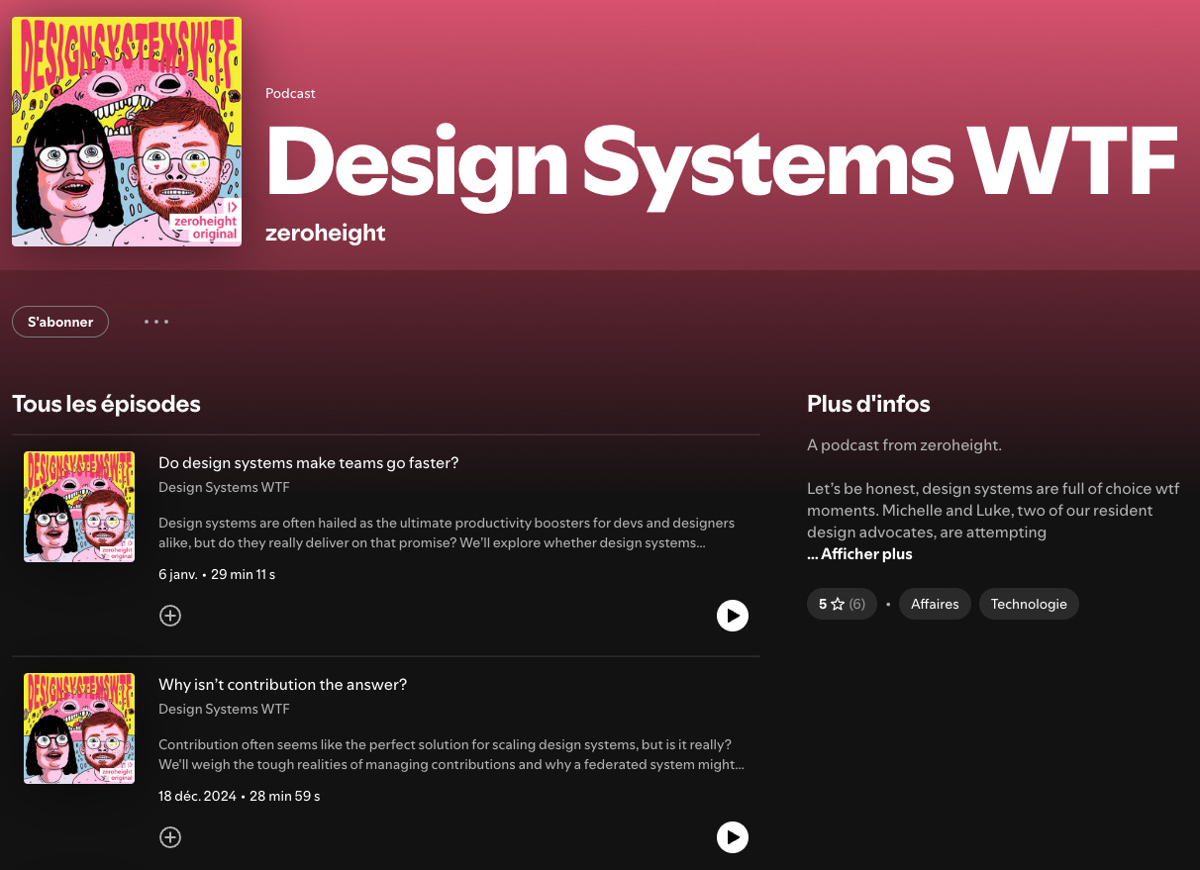1200x870 pixels.
Task: Click 'Design Systems WTF' under the second episode title
Action: click(x=224, y=710)
